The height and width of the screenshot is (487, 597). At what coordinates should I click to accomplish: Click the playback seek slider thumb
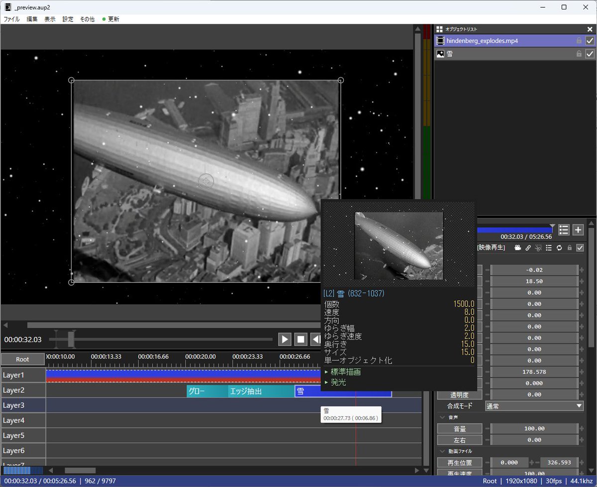71,339
